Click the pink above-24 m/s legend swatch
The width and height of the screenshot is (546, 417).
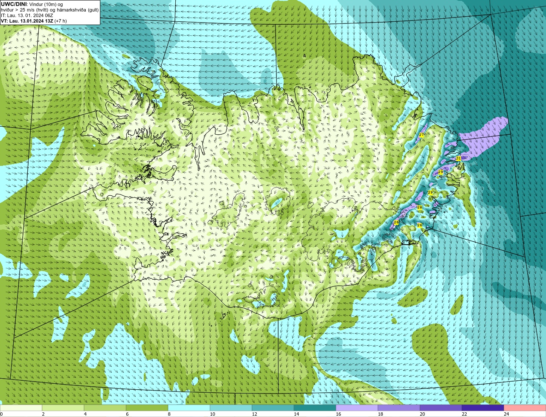click(525, 408)
